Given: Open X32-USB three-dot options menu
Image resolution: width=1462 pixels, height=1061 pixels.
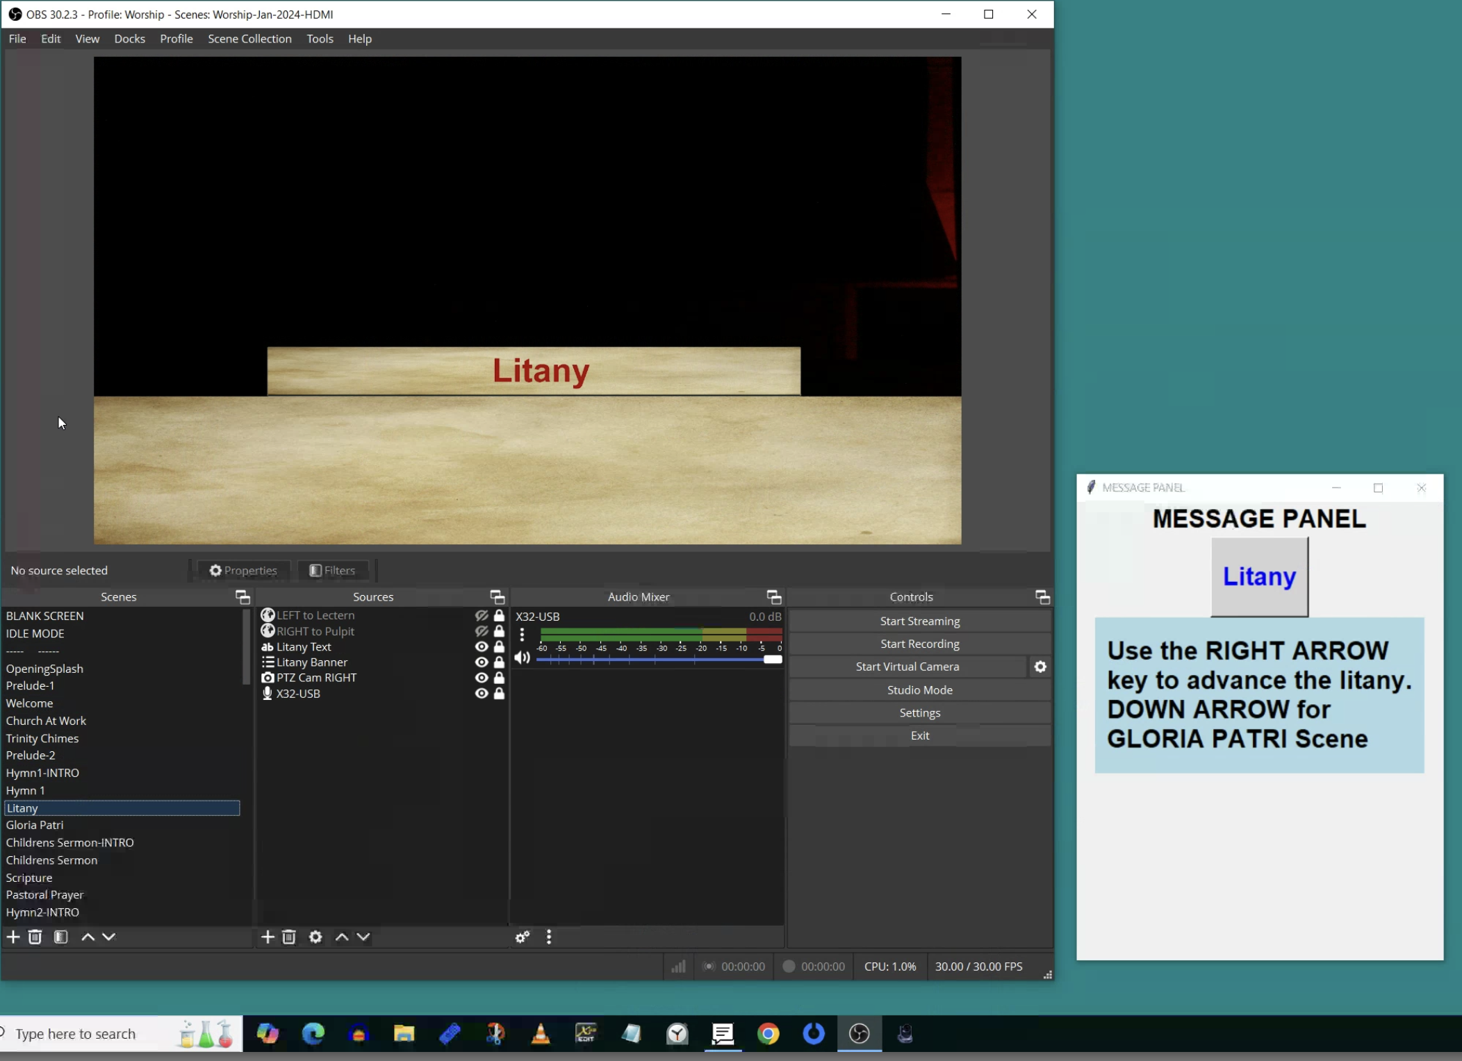Looking at the screenshot, I should (x=523, y=634).
